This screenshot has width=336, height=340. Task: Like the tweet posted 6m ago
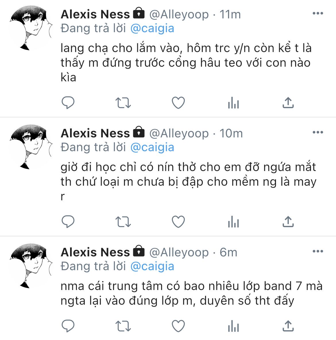[178, 326]
